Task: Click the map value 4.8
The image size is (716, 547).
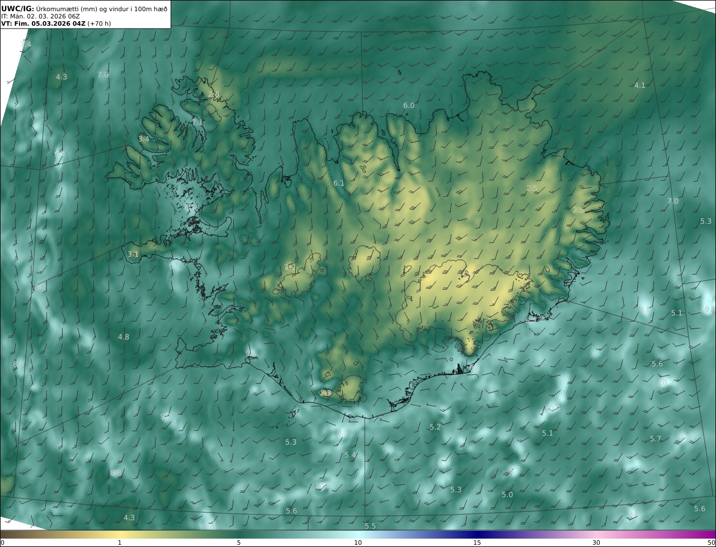Action: click(x=124, y=337)
